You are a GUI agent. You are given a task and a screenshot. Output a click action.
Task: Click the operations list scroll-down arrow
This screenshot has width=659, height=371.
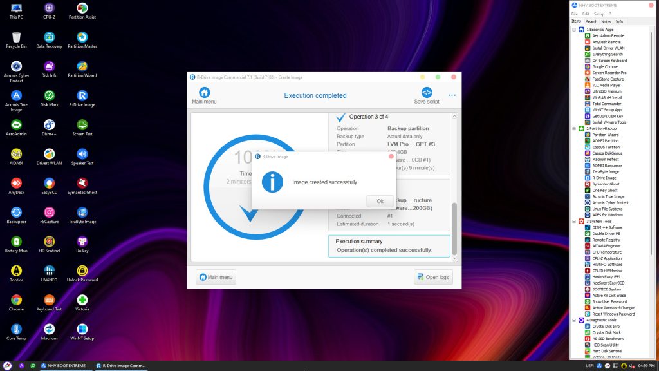coord(454,258)
